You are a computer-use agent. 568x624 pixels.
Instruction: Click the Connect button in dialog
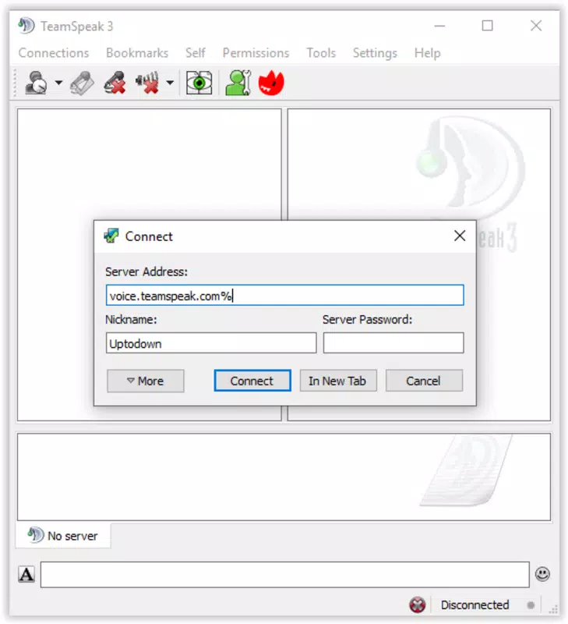click(x=252, y=381)
